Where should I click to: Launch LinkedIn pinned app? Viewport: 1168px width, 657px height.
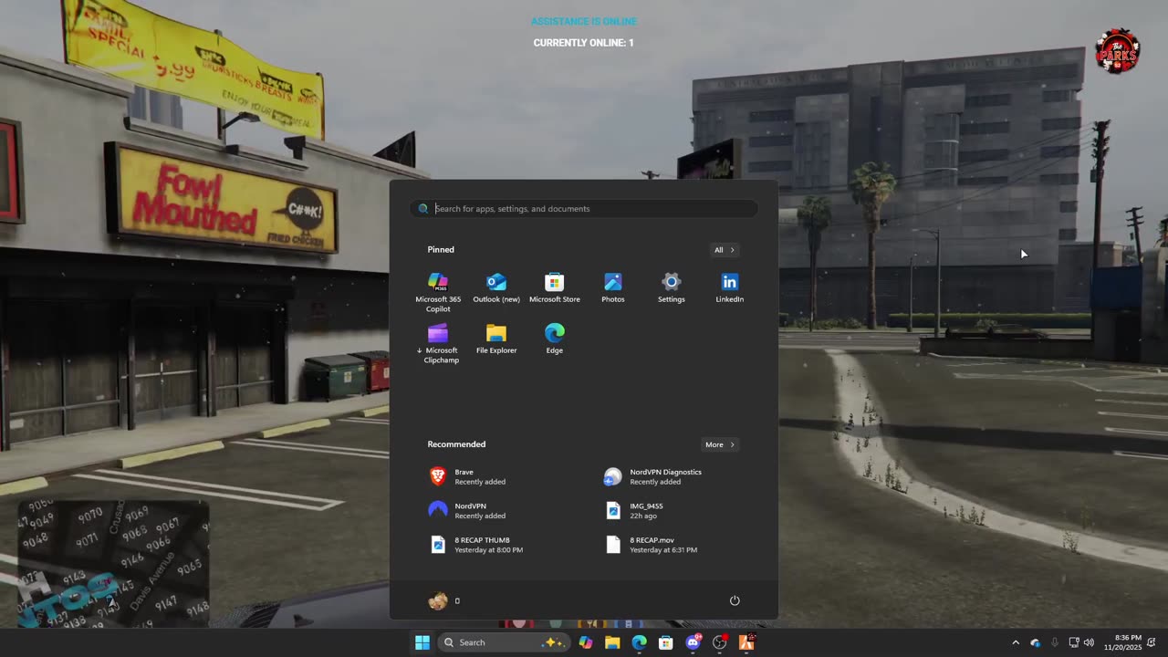(729, 287)
